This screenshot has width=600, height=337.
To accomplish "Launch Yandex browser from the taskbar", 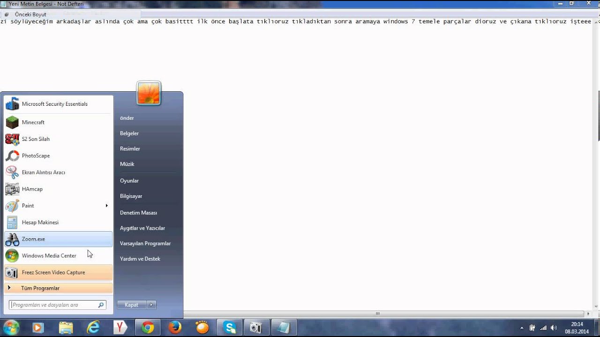I will 120,327.
